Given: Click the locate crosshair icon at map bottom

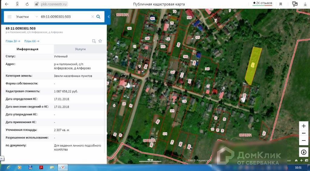Looking at the screenshot, I should 301,160.
